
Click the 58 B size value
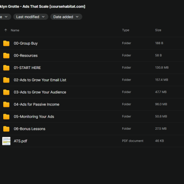[158, 55]
